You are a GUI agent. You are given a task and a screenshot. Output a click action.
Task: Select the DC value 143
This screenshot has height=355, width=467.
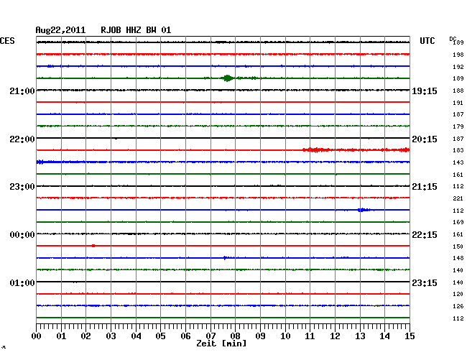pos(458,162)
